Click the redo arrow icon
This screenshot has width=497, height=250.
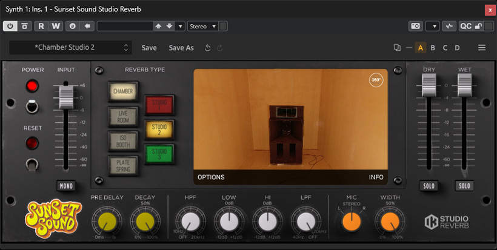coord(219,48)
